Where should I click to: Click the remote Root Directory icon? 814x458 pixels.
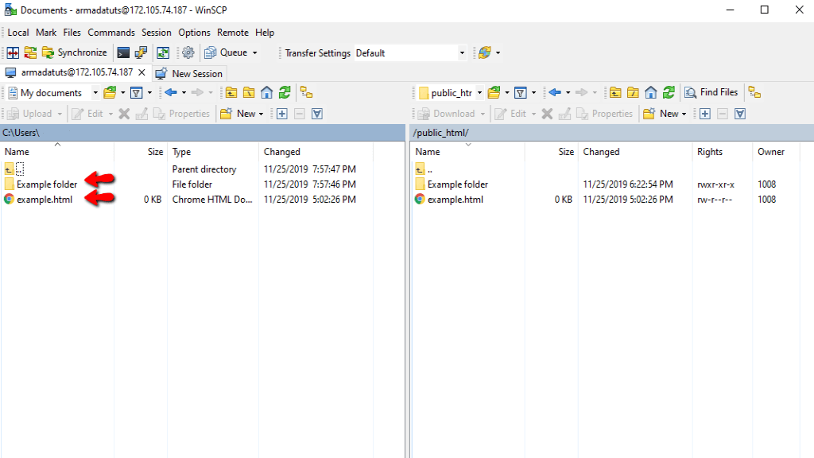pos(633,93)
